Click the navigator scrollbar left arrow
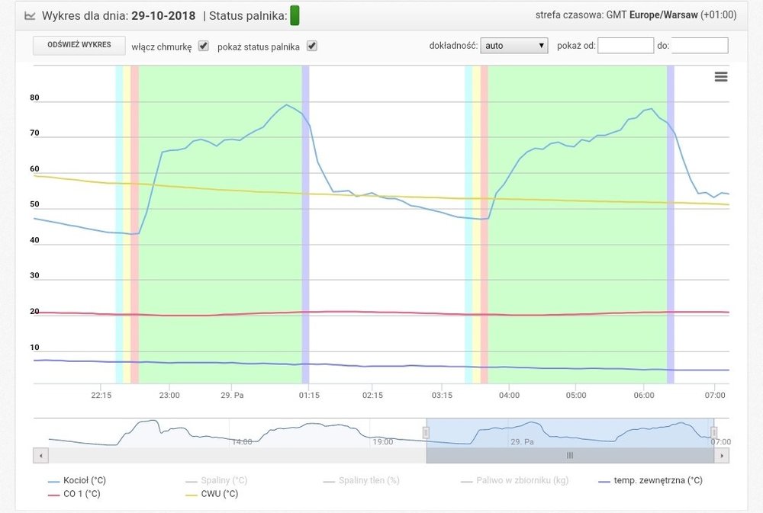The width and height of the screenshot is (763, 513). click(40, 455)
